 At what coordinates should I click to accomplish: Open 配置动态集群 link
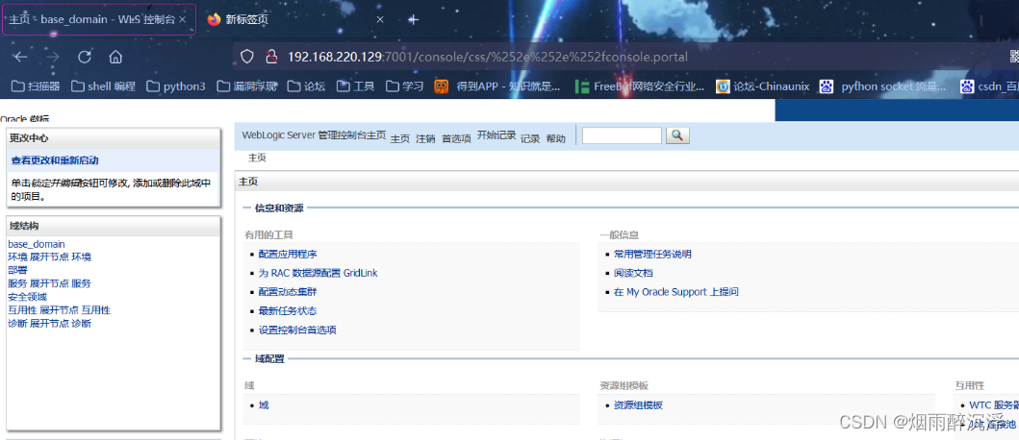[x=288, y=292]
